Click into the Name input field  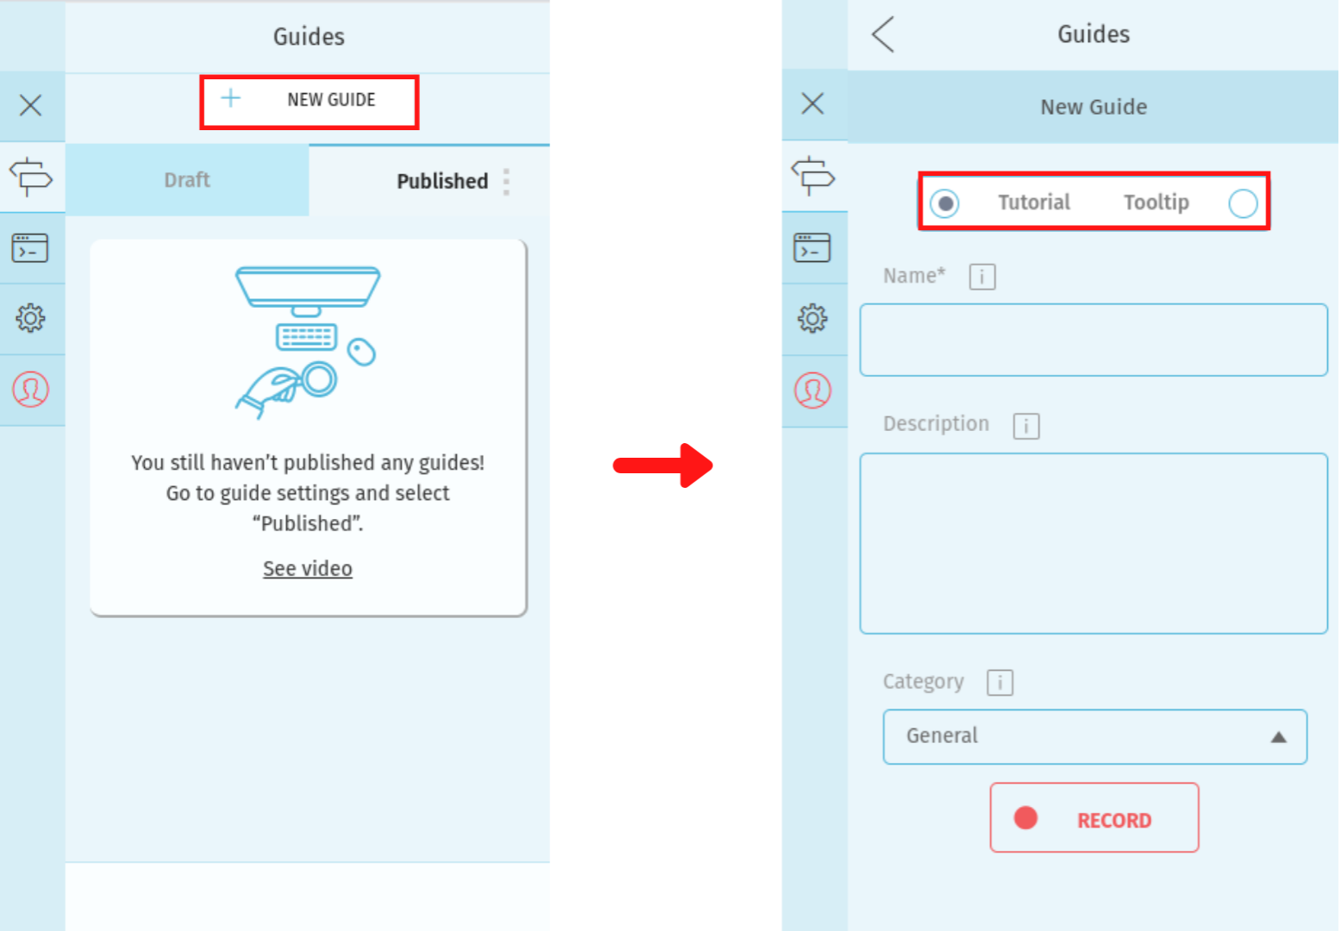coord(1093,340)
